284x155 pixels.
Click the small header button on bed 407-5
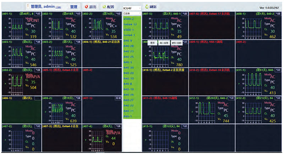185,14
